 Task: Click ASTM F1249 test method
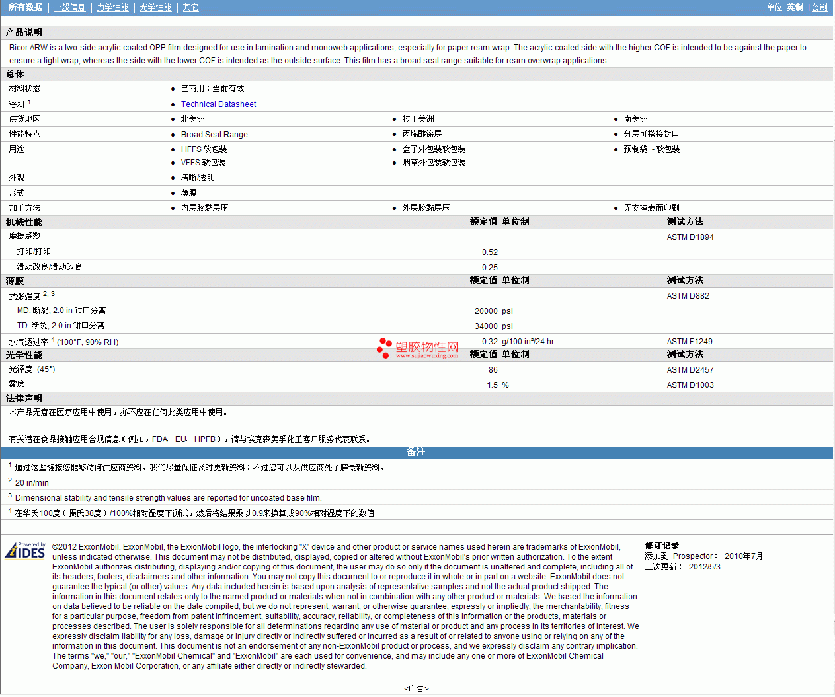click(690, 342)
